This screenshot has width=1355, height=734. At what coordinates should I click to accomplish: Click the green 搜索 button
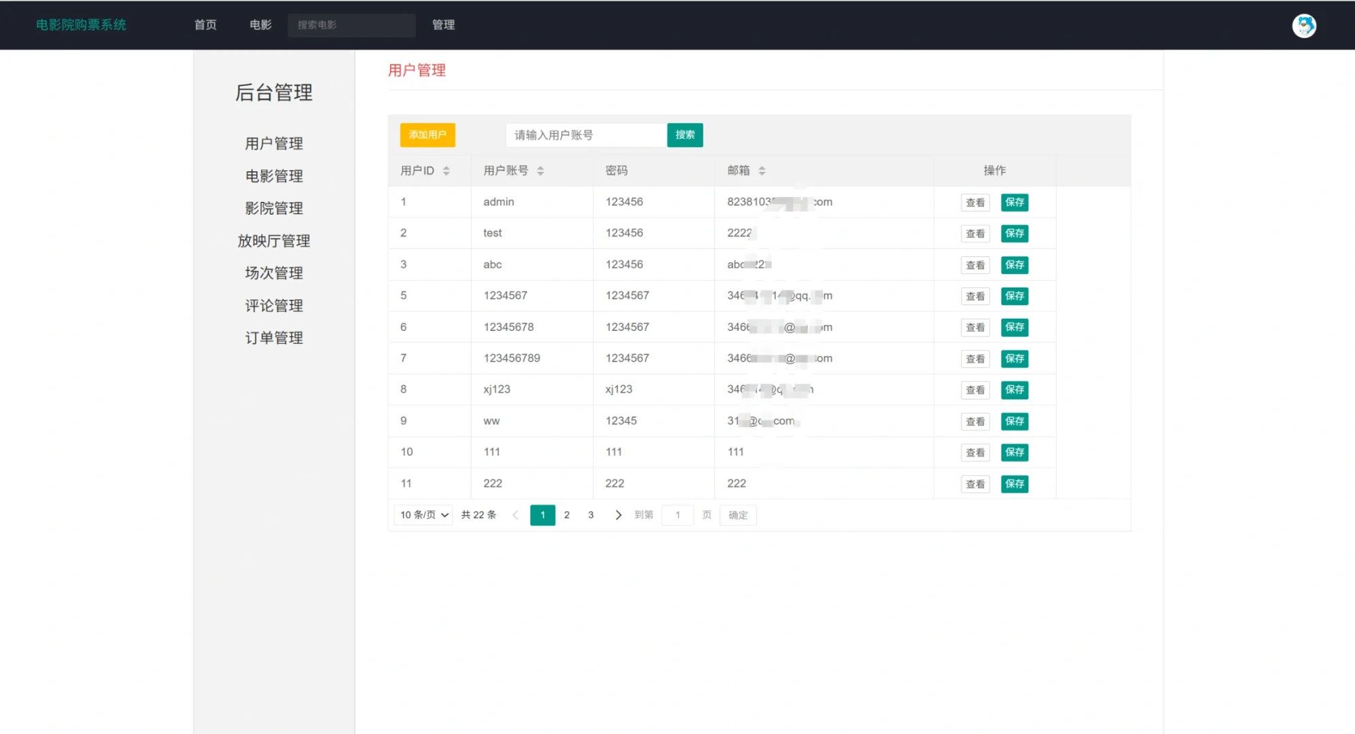tap(684, 135)
